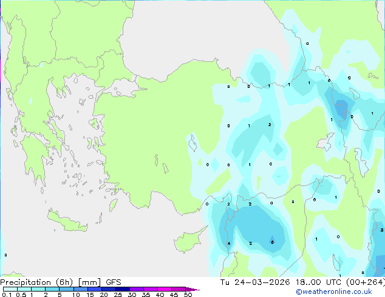Click the over-50 mm legend arrow tip
The height and width of the screenshot is (297, 385).
pos(192,289)
